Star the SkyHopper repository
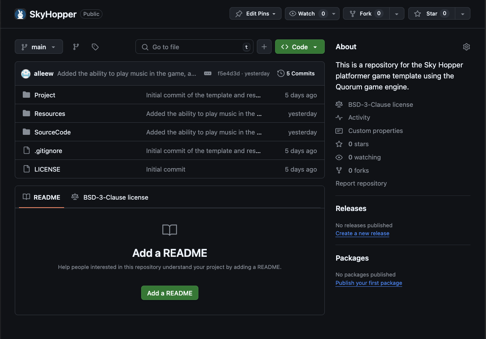The width and height of the screenshot is (486, 339). pos(431,14)
